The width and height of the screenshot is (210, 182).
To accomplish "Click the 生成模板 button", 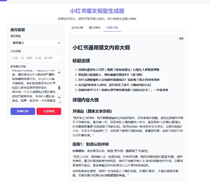I will click(x=49, y=111).
